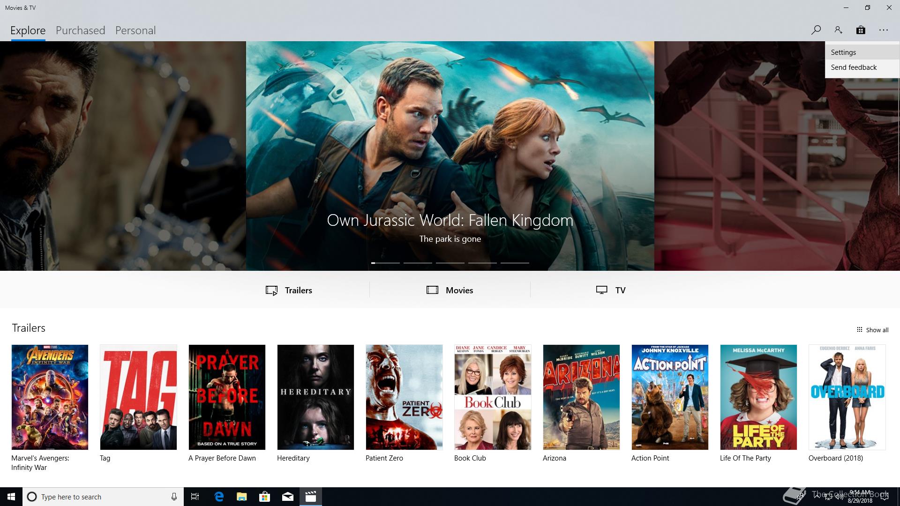Screen dimensions: 900x506
Task: Switch to the Explore tab
Action: point(28,30)
